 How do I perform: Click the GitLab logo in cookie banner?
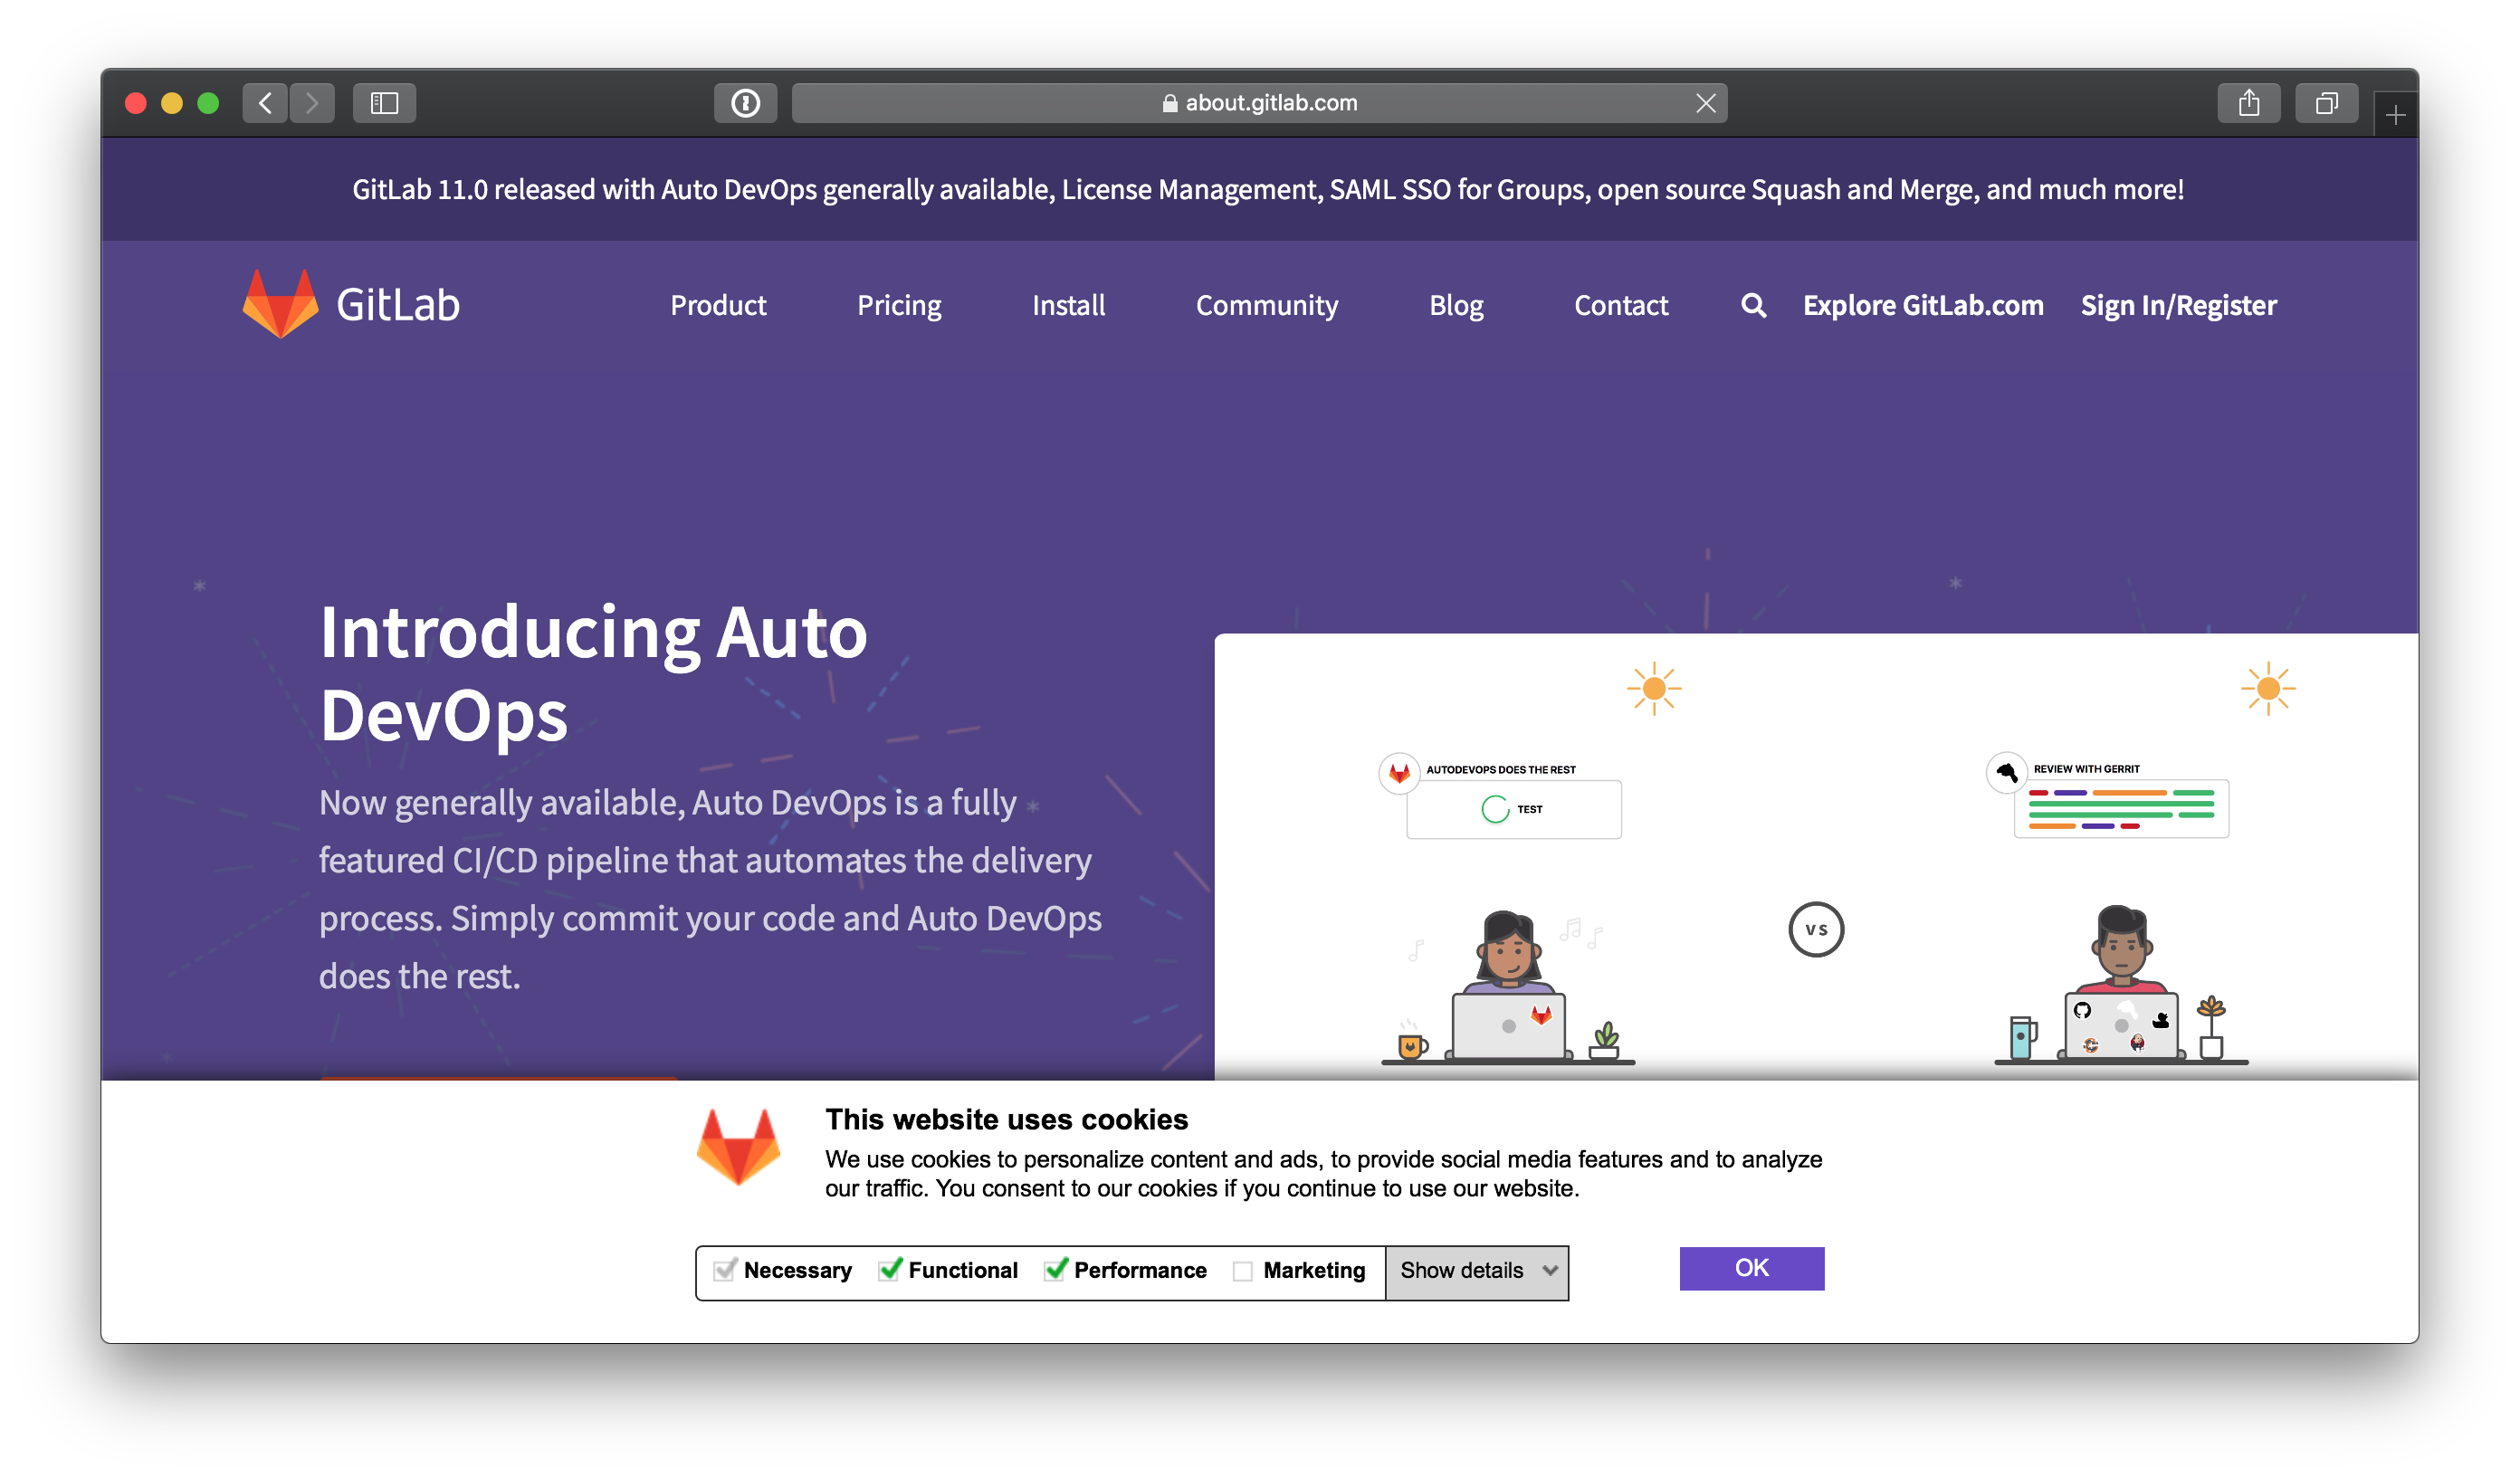tap(738, 1147)
